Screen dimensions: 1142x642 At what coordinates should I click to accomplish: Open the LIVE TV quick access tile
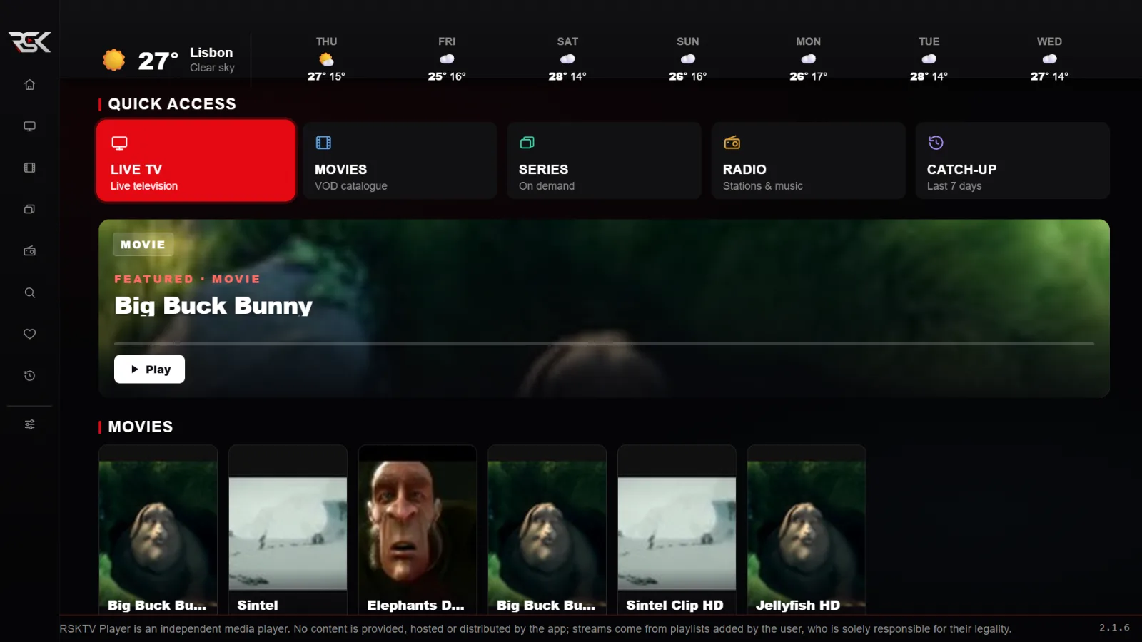(196, 160)
